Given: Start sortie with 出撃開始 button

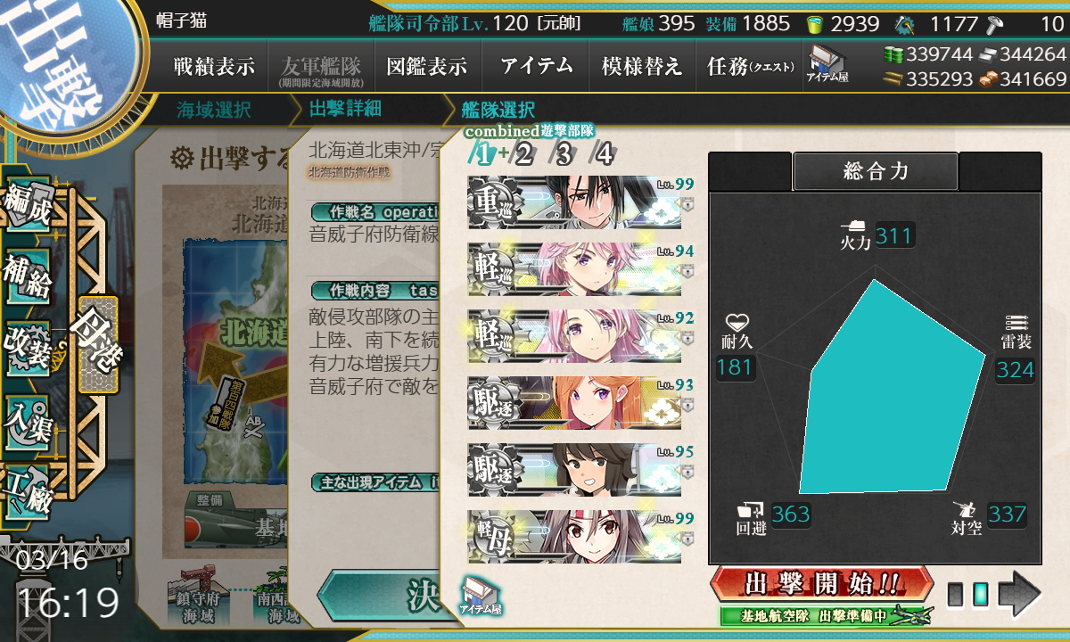Looking at the screenshot, I should [x=822, y=584].
